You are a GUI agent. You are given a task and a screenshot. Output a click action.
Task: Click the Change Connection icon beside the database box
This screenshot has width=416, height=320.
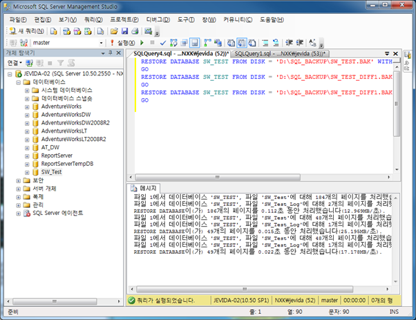(x=24, y=43)
